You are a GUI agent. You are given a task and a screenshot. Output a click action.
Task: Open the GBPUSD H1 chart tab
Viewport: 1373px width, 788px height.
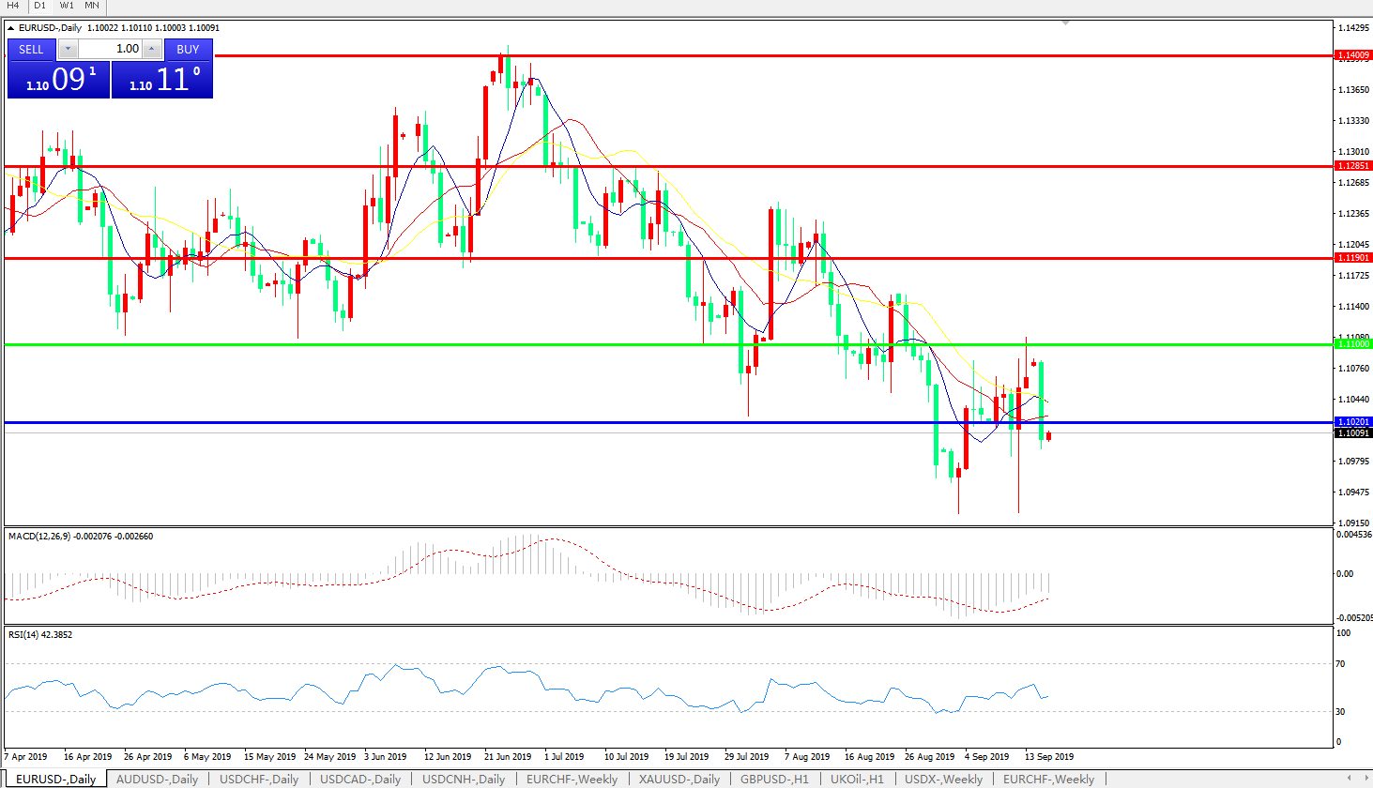774,779
